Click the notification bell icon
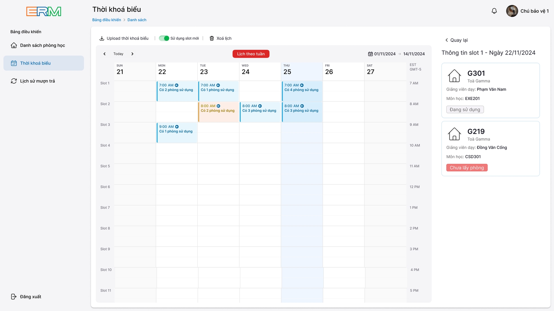The height and width of the screenshot is (311, 554). [494, 11]
